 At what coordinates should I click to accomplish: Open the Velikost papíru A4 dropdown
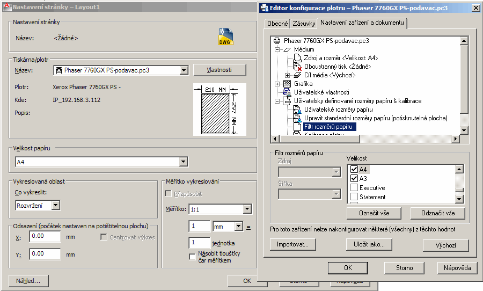pos(183,162)
